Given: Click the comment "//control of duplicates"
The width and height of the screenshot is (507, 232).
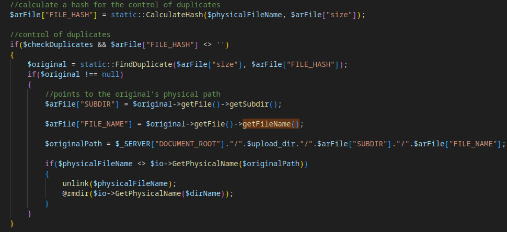Looking at the screenshot, I should [x=60, y=34].
